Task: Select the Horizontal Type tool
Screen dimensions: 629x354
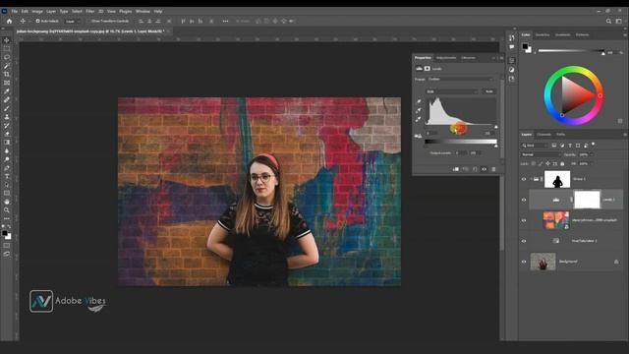Action: (7, 176)
